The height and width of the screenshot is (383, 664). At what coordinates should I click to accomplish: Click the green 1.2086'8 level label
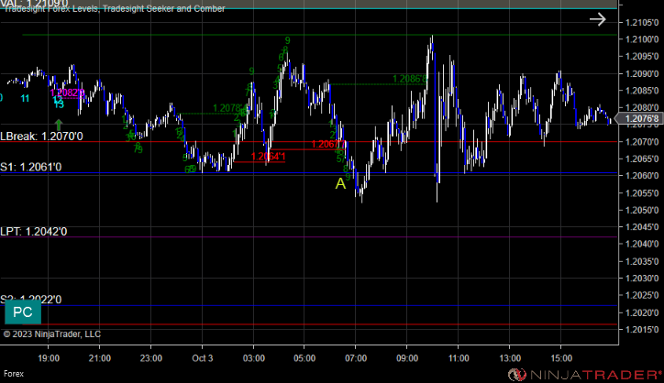click(x=410, y=79)
